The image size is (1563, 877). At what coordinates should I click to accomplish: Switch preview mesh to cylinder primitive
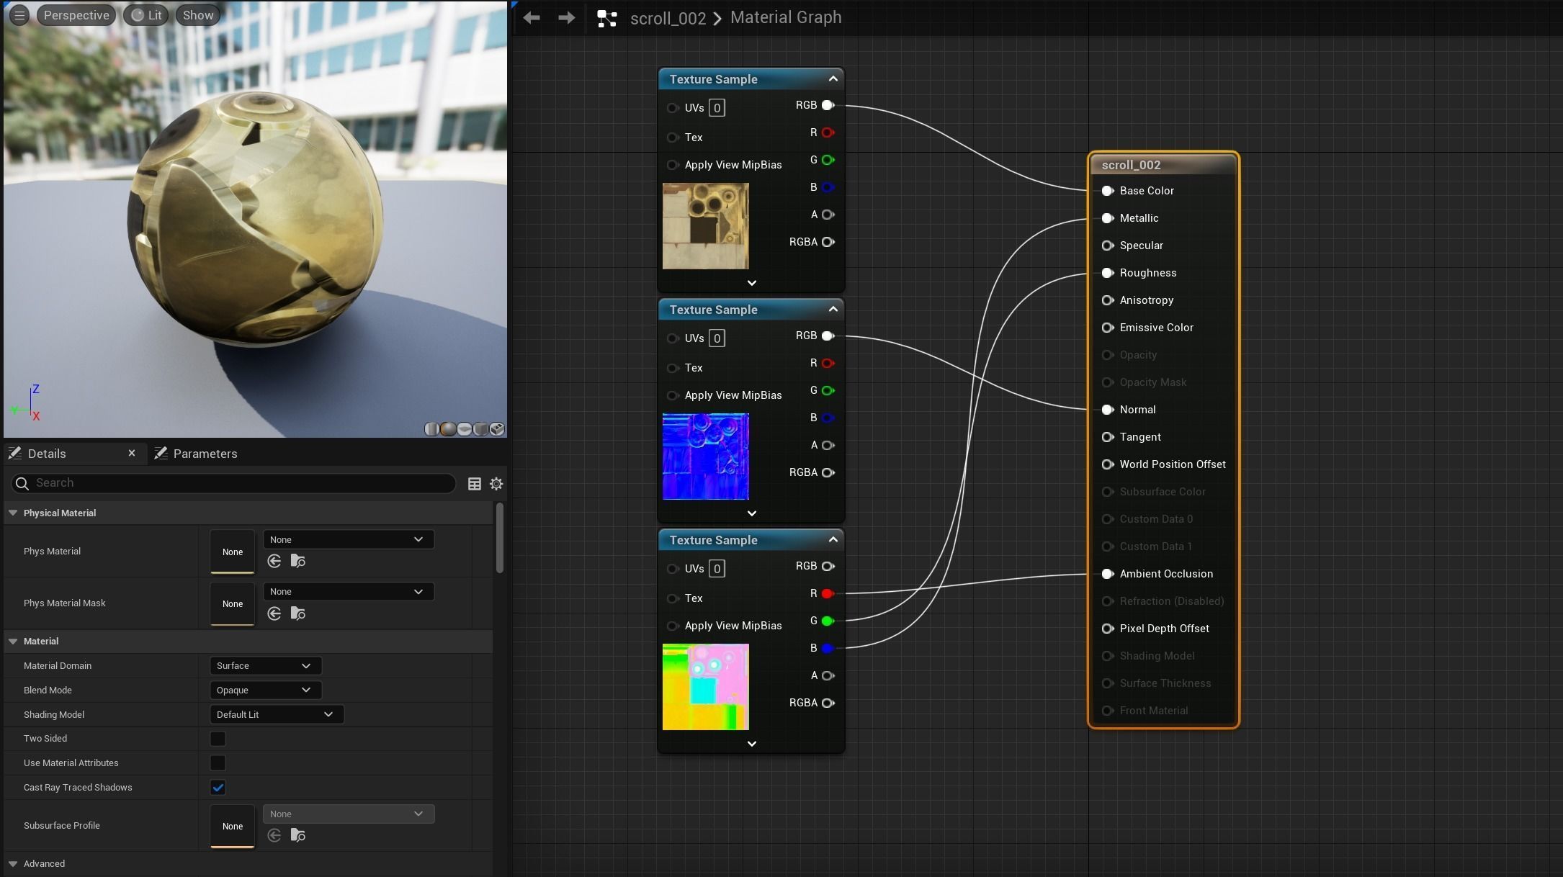(431, 429)
